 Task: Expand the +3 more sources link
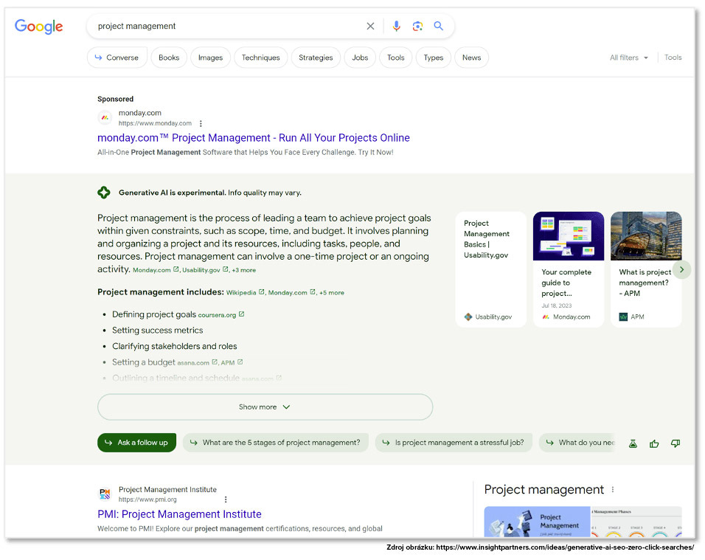pyautogui.click(x=243, y=270)
